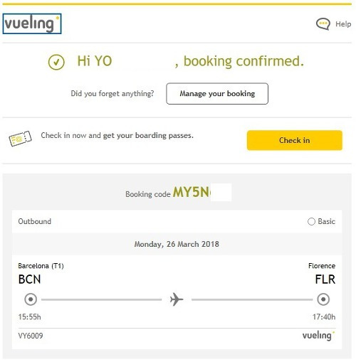Click the airplane icon on the route line
The image size is (356, 362).
tap(177, 299)
